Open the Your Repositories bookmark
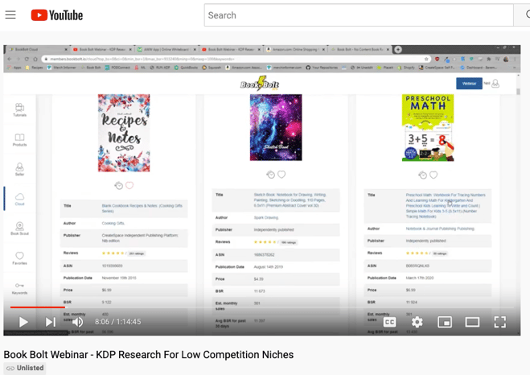Image resolution: width=530 pixels, height=375 pixels. pyautogui.click(x=322, y=68)
